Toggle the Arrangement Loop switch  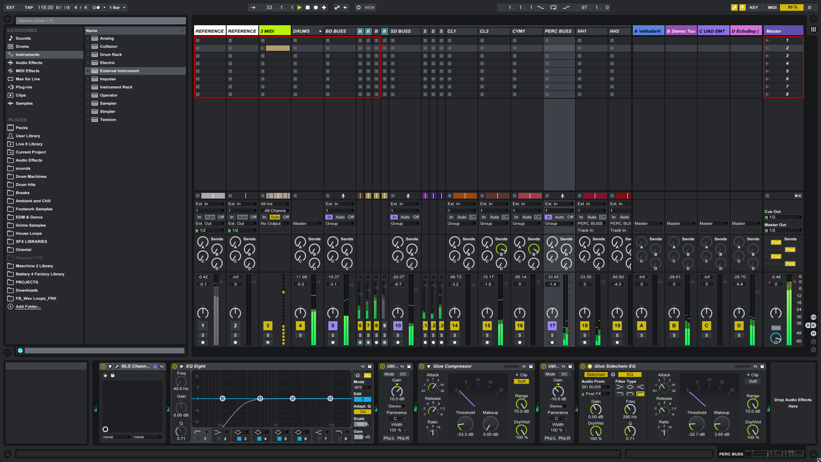pyautogui.click(x=553, y=7)
